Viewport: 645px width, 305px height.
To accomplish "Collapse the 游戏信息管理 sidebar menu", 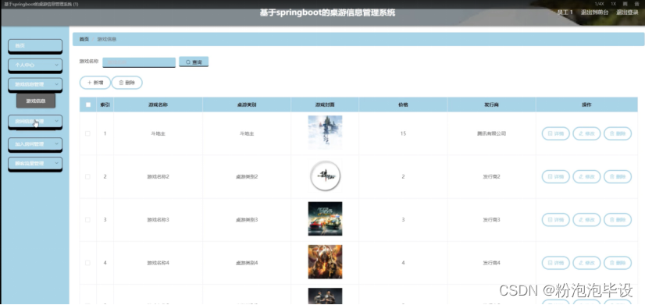I will point(35,84).
